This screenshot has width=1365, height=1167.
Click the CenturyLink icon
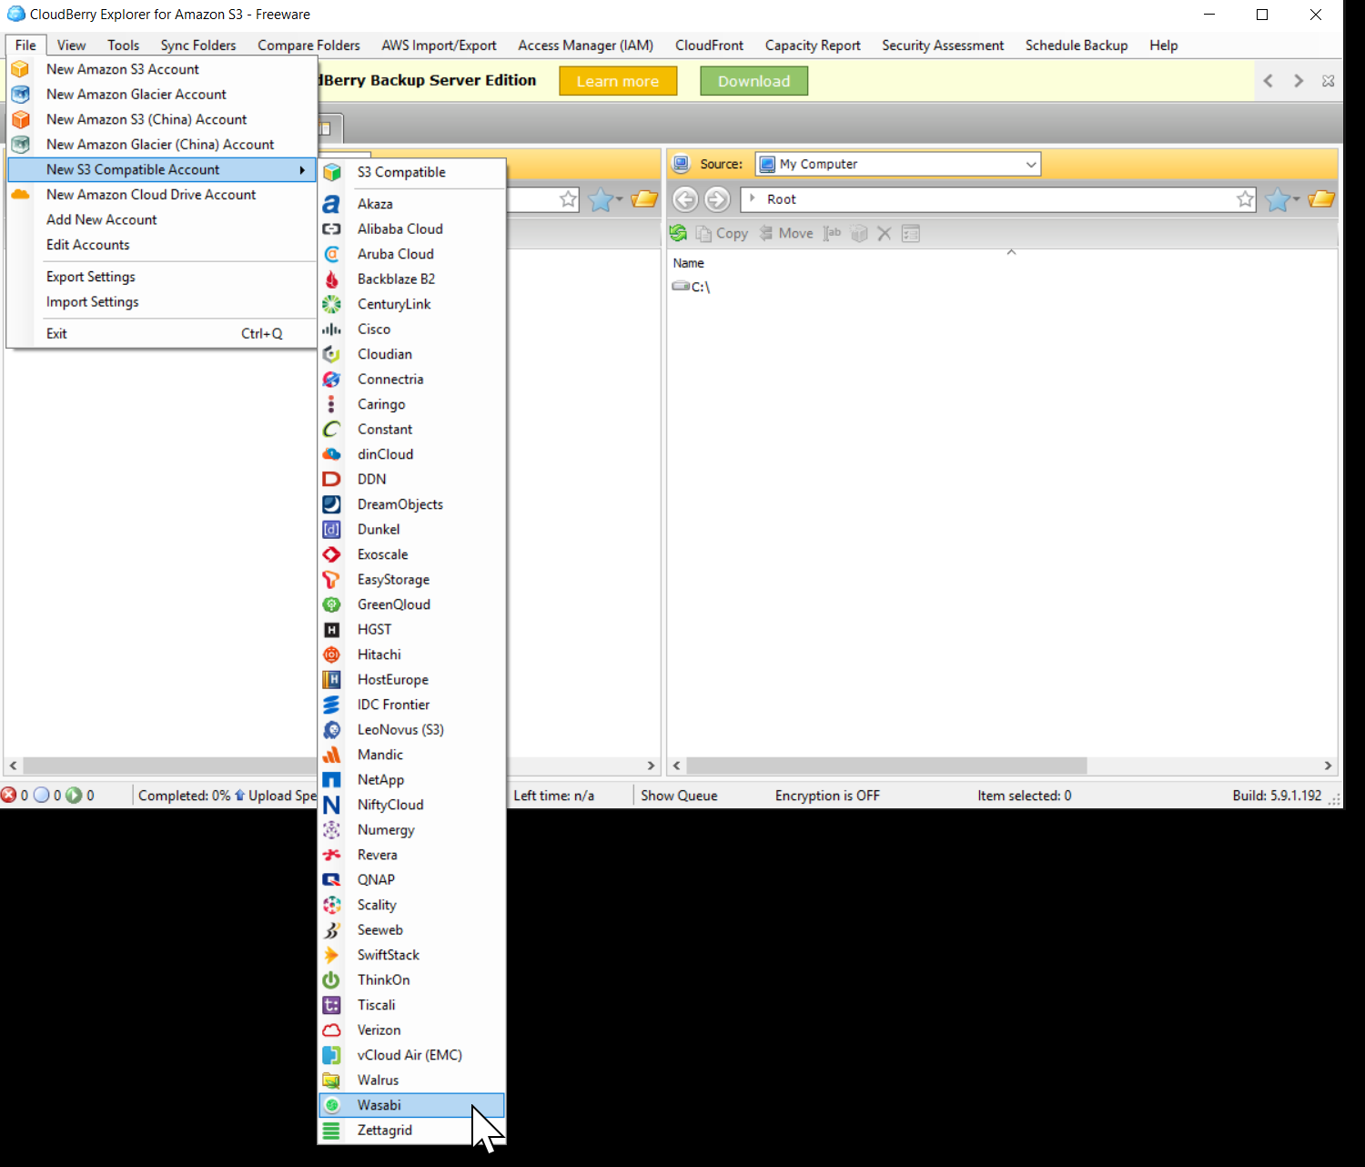tap(332, 304)
